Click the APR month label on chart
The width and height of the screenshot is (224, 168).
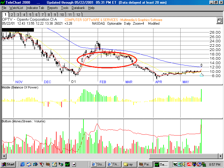(x=158, y=82)
